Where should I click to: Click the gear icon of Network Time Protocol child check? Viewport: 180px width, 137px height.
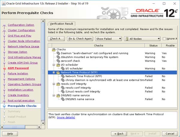tap(63, 76)
